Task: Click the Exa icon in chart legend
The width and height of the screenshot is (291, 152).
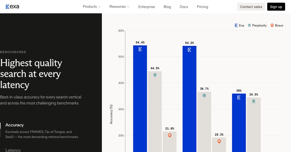Action: [236, 25]
